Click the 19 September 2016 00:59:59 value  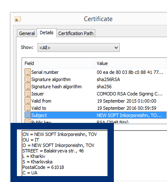pos(127,108)
